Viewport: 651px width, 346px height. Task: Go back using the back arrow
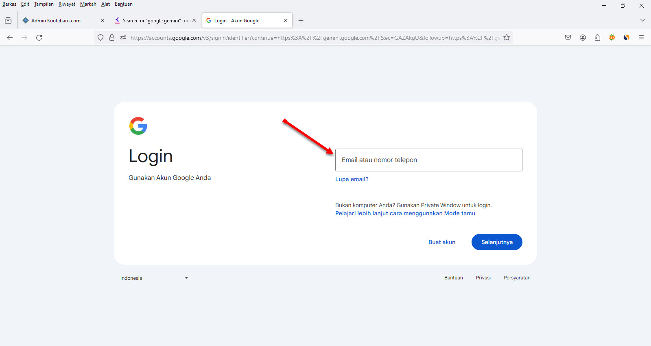click(10, 38)
